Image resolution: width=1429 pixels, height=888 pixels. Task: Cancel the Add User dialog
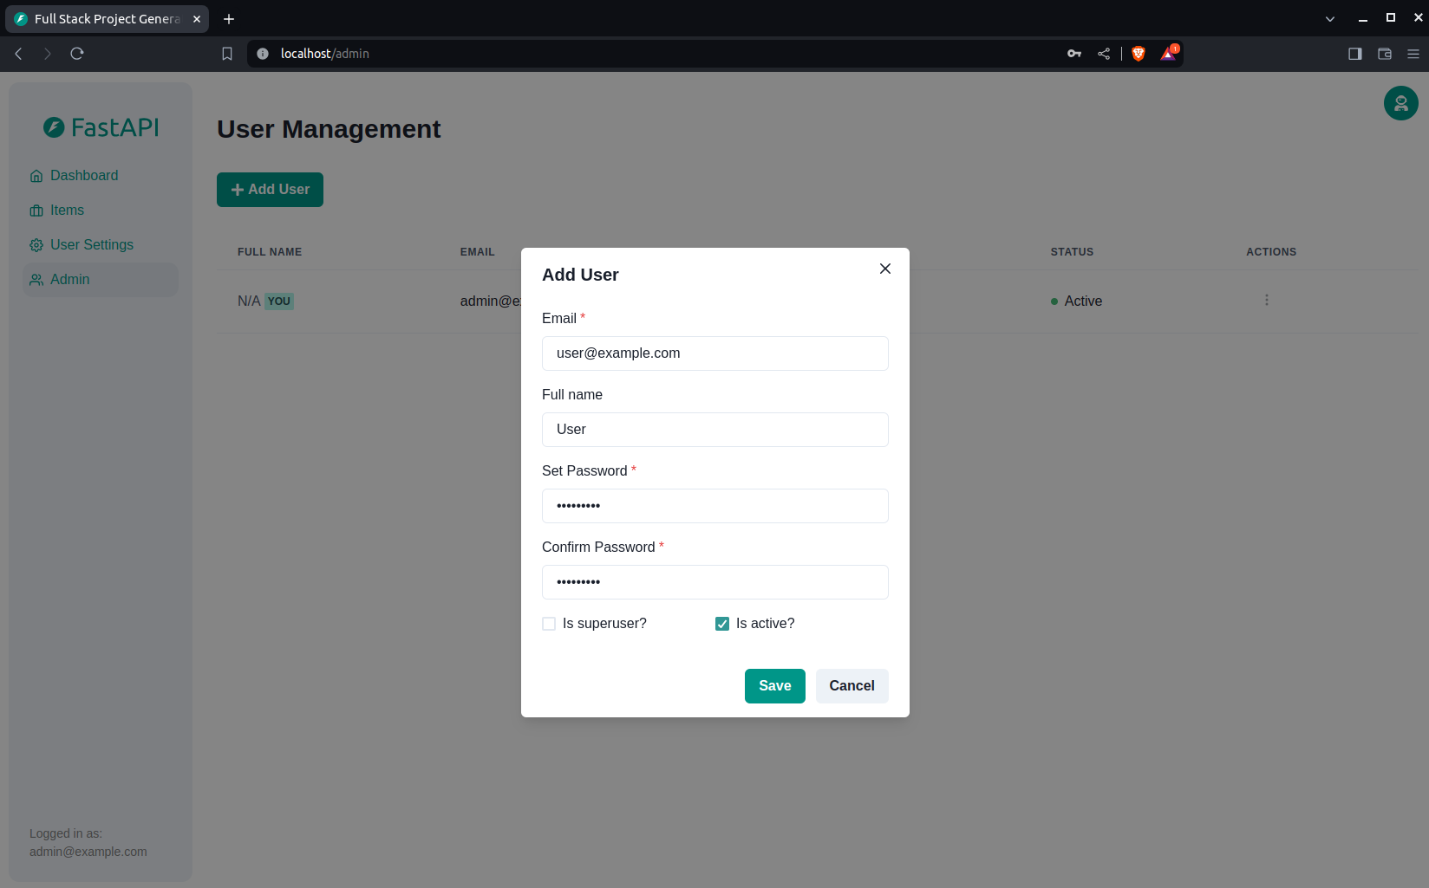852,685
